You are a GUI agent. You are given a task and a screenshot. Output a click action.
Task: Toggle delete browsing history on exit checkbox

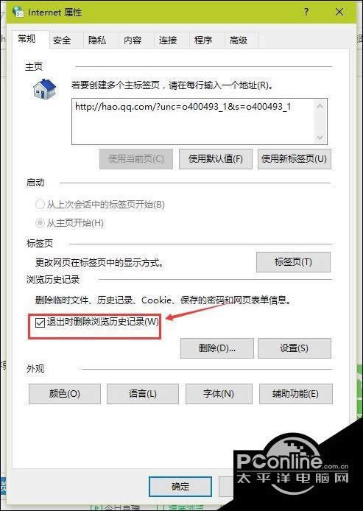[x=40, y=323]
